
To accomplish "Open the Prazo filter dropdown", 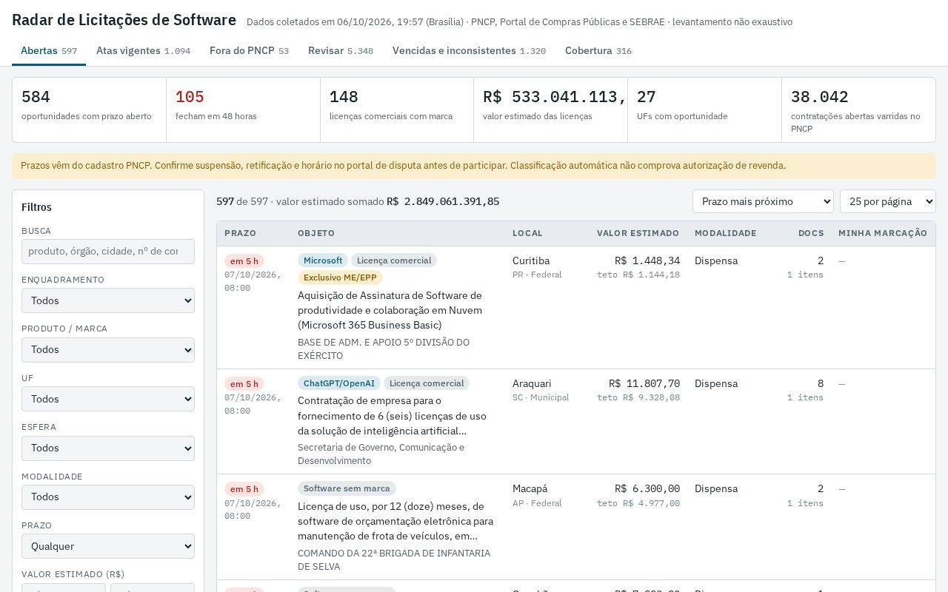I will pyautogui.click(x=108, y=546).
